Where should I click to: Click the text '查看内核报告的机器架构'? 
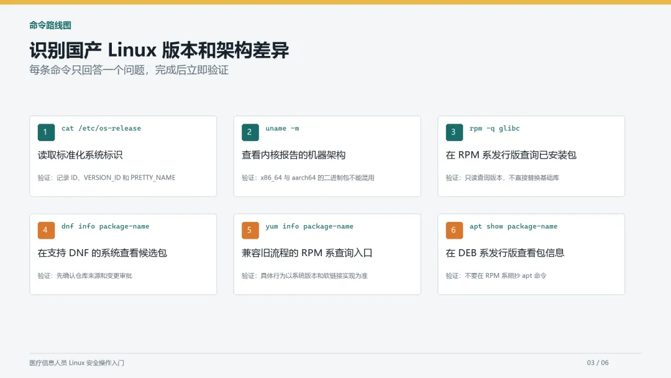[293, 155]
